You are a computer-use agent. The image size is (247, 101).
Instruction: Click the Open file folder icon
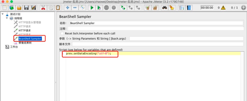pos(19,7)
